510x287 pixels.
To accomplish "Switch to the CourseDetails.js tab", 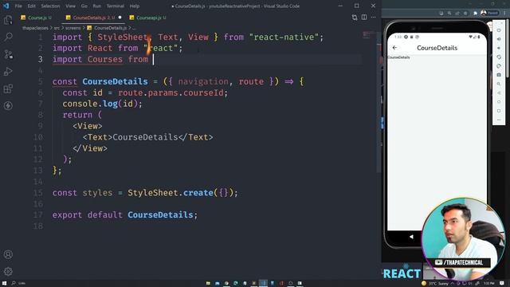I will click(x=94, y=18).
